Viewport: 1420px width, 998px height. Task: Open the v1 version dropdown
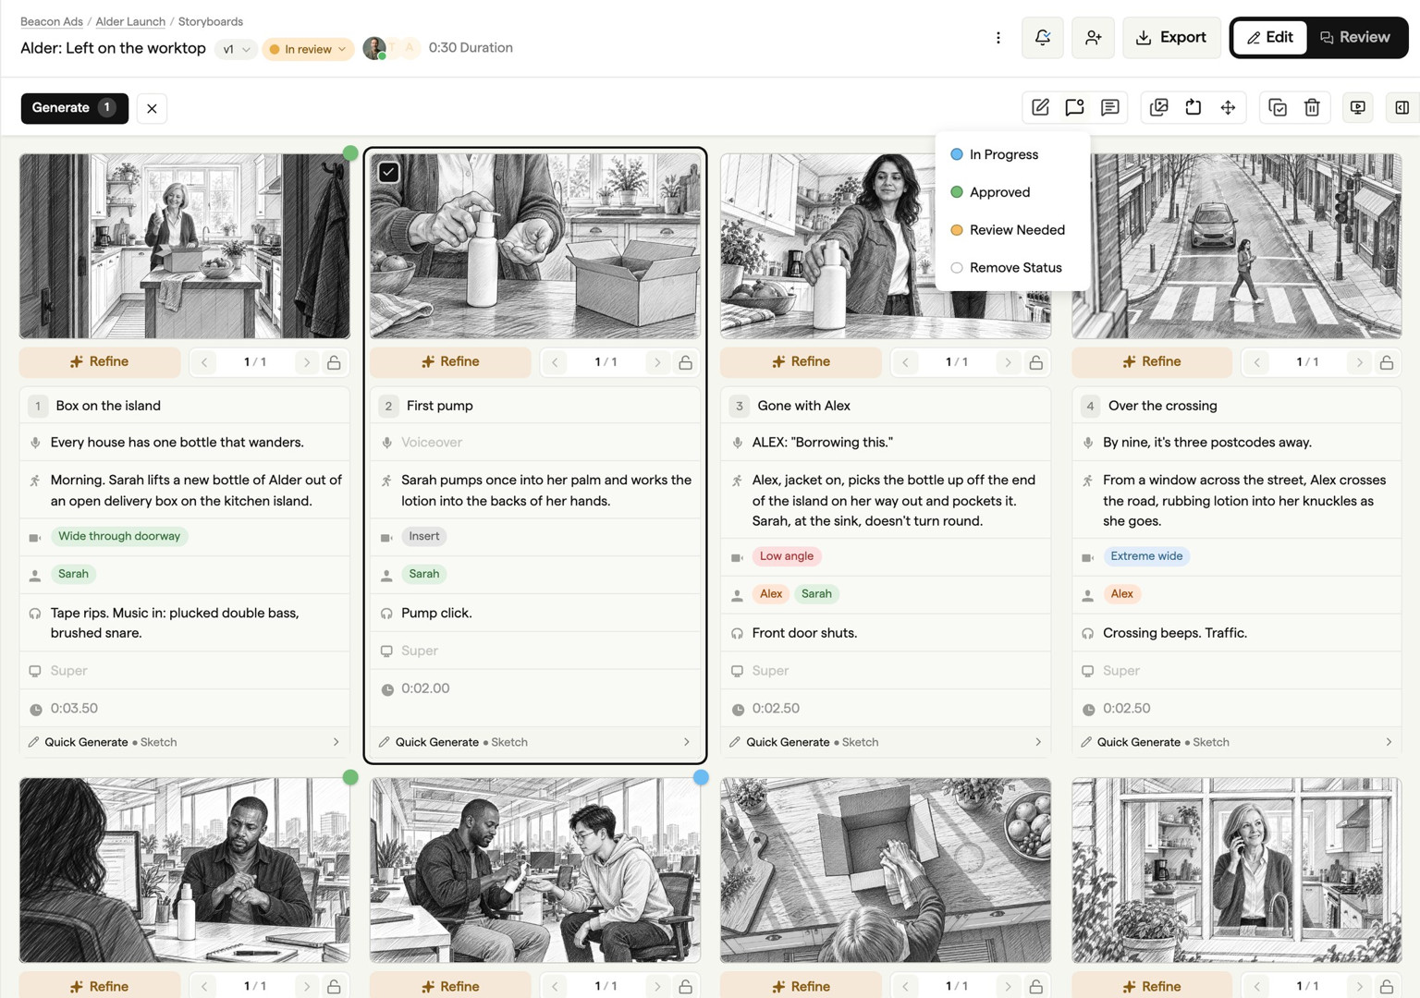coord(236,49)
